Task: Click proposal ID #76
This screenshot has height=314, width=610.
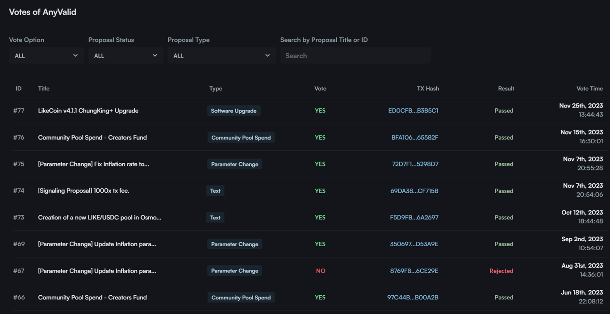Action: pyautogui.click(x=19, y=137)
